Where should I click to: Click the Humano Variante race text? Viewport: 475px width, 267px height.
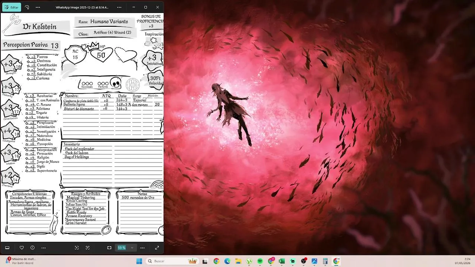click(x=109, y=22)
